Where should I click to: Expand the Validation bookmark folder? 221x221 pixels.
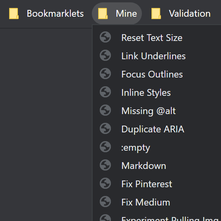[x=182, y=14]
